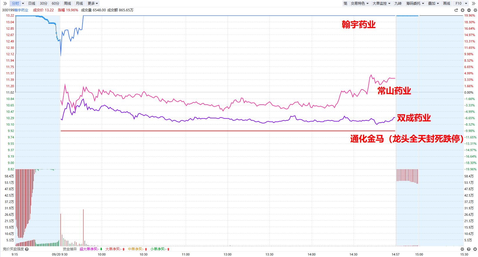Toggle the 大单净买 indicator line
This screenshot has width=478, height=257.
[x=115, y=249]
